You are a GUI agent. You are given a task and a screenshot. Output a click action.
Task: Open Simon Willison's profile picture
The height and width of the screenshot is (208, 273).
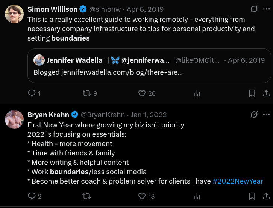[14, 14]
